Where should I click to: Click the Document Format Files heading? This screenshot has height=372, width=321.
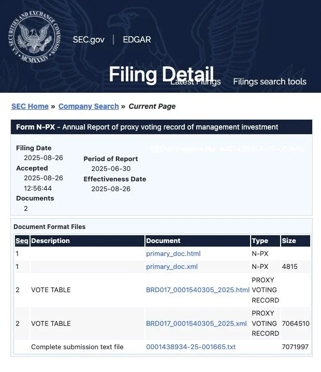click(x=50, y=227)
